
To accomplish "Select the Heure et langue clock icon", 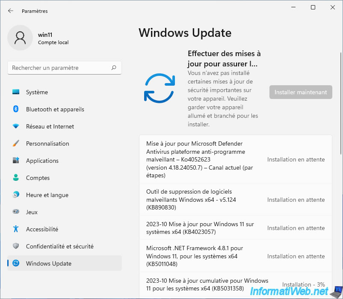I will 16,194.
